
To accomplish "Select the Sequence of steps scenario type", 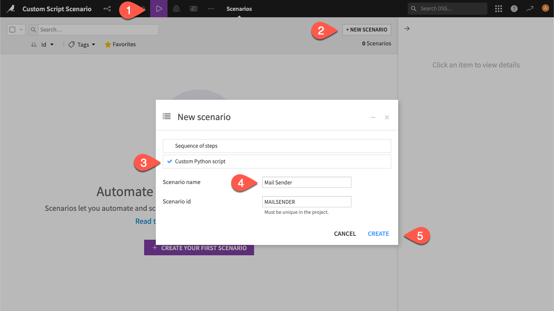I will 277,146.
